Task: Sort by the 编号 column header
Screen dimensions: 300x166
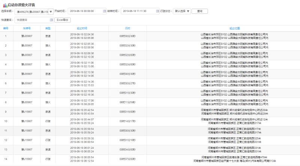Action: click(x=6, y=28)
